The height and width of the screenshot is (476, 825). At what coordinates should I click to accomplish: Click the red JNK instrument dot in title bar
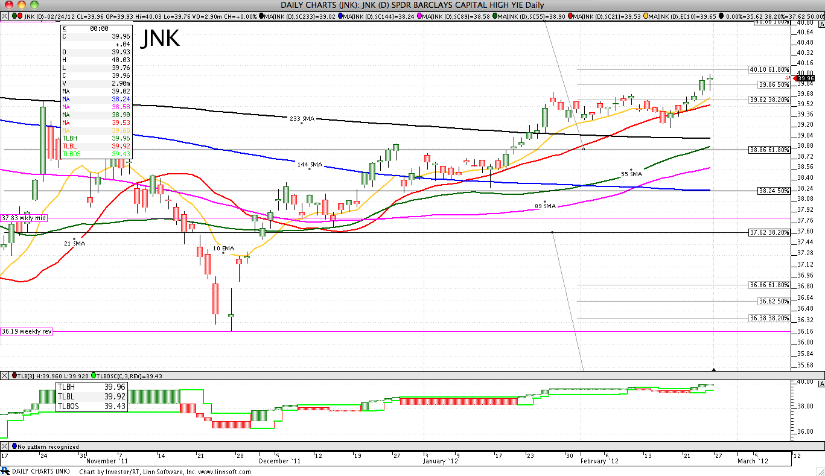coord(21,15)
